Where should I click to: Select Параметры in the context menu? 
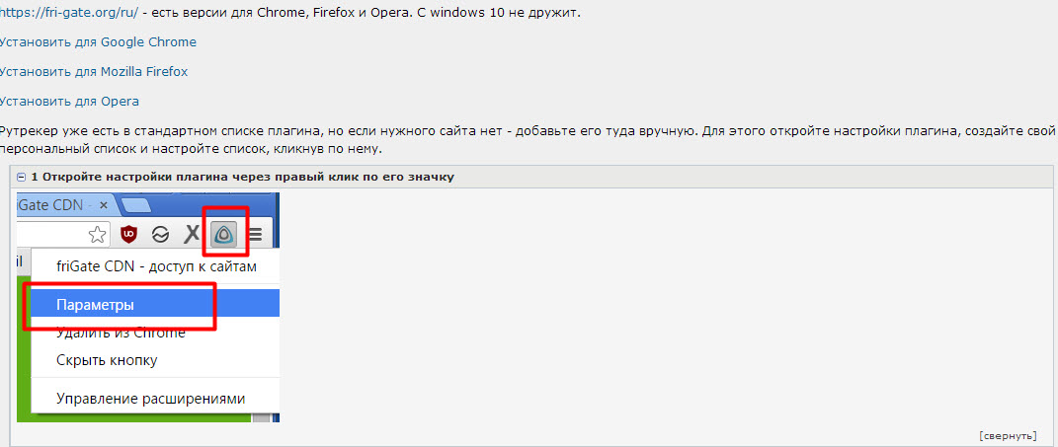pyautogui.click(x=155, y=305)
